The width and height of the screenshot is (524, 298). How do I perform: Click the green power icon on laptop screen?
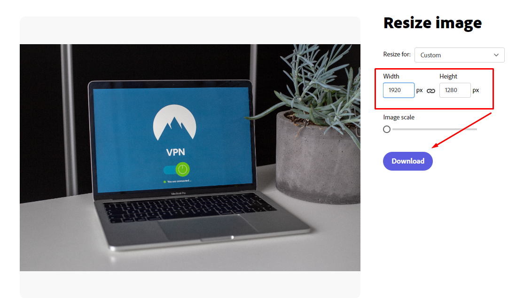[182, 169]
